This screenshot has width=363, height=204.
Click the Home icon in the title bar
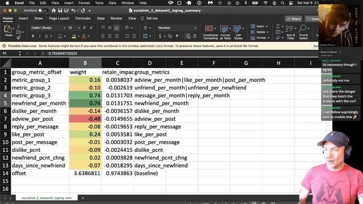(54, 10)
